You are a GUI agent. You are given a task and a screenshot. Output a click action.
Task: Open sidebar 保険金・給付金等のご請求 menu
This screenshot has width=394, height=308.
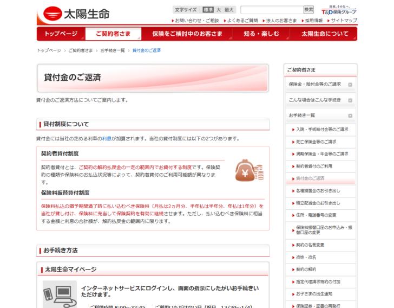point(320,85)
